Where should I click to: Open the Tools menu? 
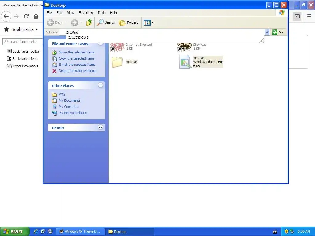click(x=102, y=13)
